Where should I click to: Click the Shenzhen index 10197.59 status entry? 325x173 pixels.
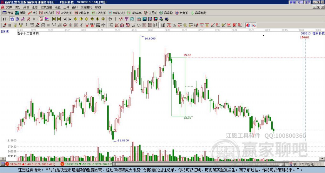[x=86, y=164]
